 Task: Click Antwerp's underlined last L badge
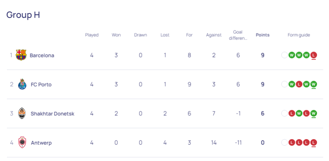314,142
